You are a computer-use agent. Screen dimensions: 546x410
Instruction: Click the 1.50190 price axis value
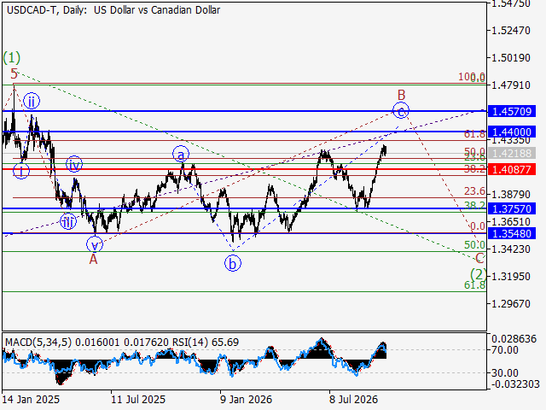point(510,57)
